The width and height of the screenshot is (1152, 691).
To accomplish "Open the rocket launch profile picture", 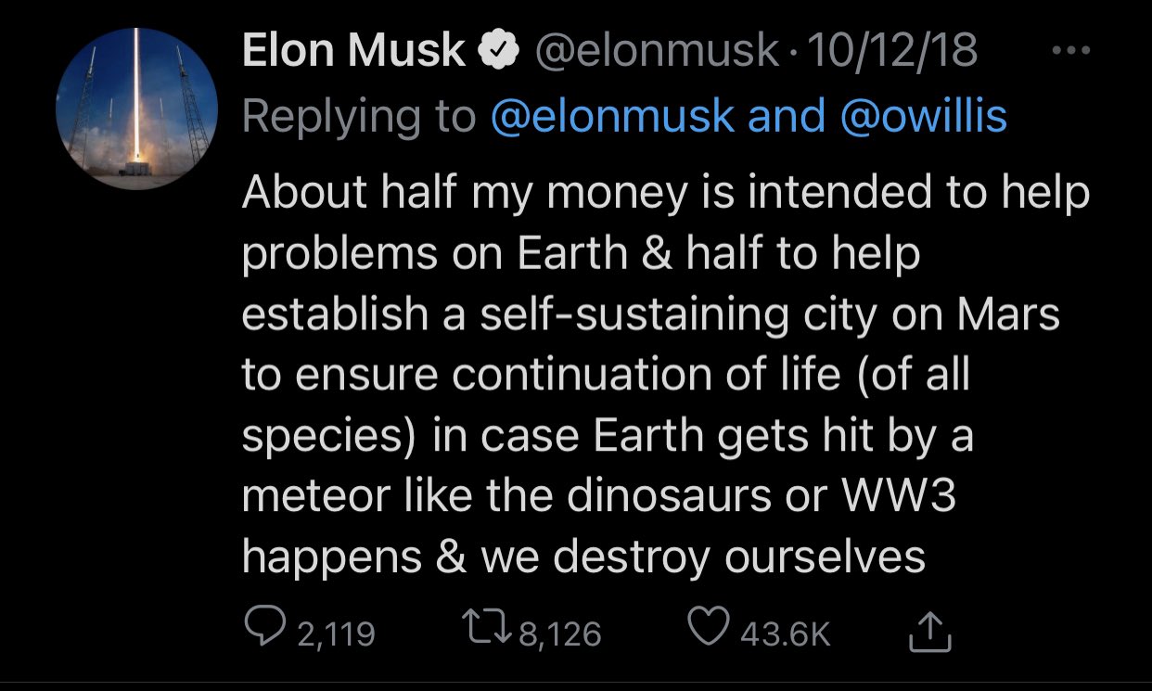I will coord(136,109).
